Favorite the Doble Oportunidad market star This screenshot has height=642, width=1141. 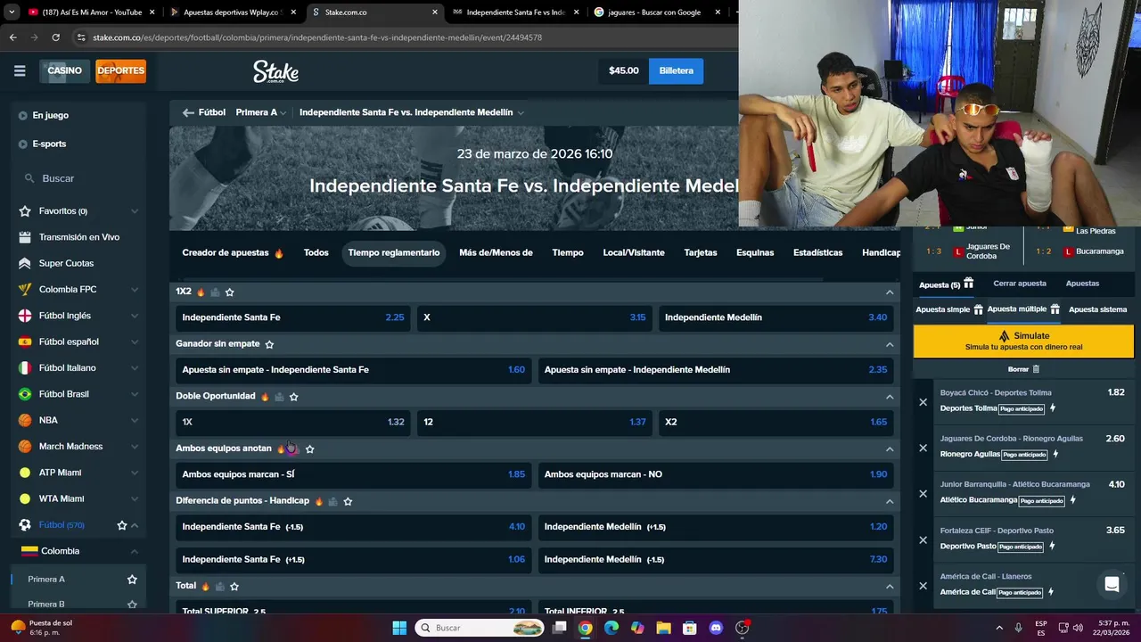pyautogui.click(x=293, y=397)
